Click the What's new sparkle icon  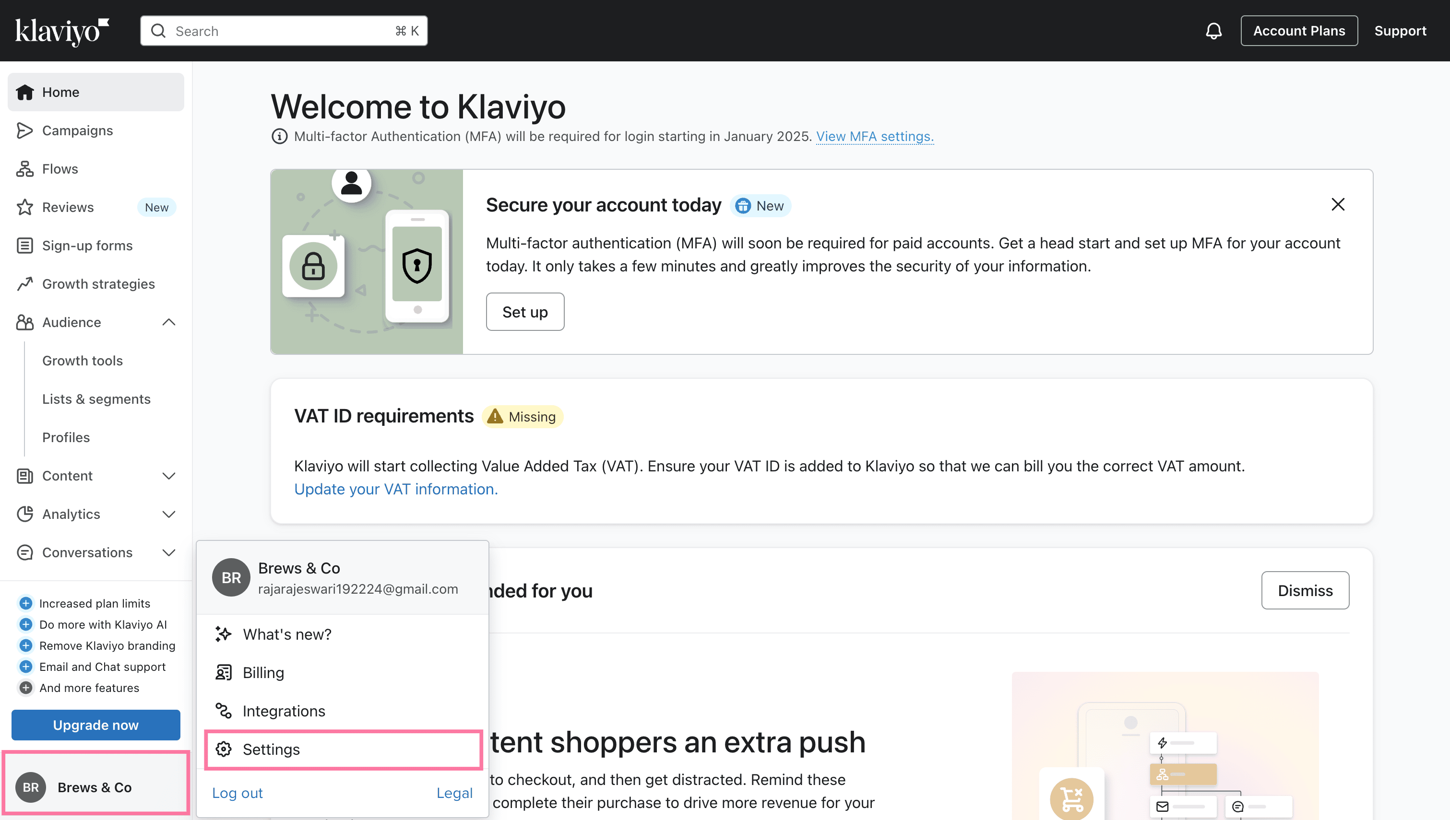(224, 633)
